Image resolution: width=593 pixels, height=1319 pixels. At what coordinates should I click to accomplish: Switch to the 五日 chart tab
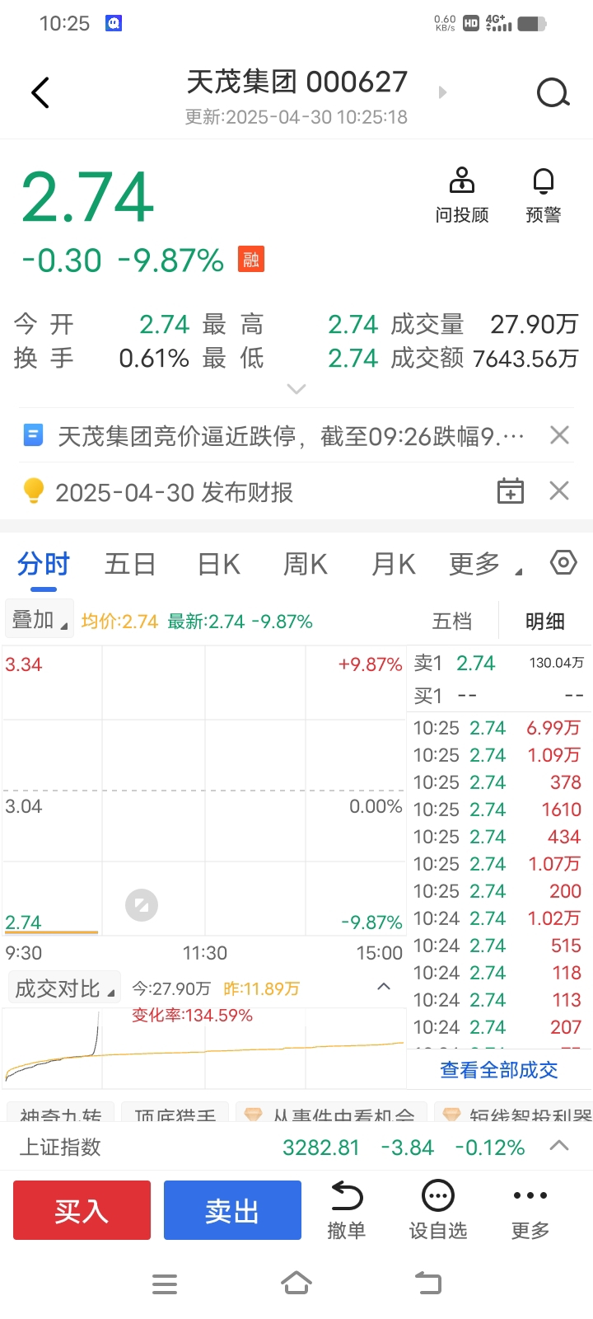pyautogui.click(x=130, y=565)
